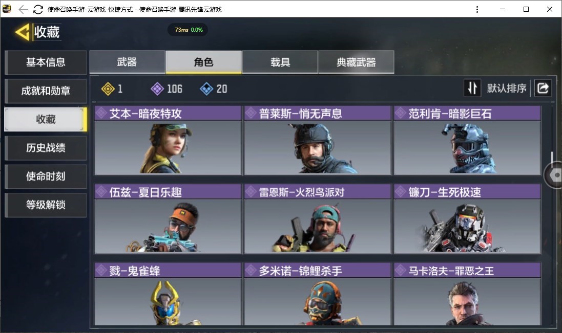Screen dimensions: 562x333
Task: Select the 艾本-暗夜特攻 character card
Action: coord(168,141)
